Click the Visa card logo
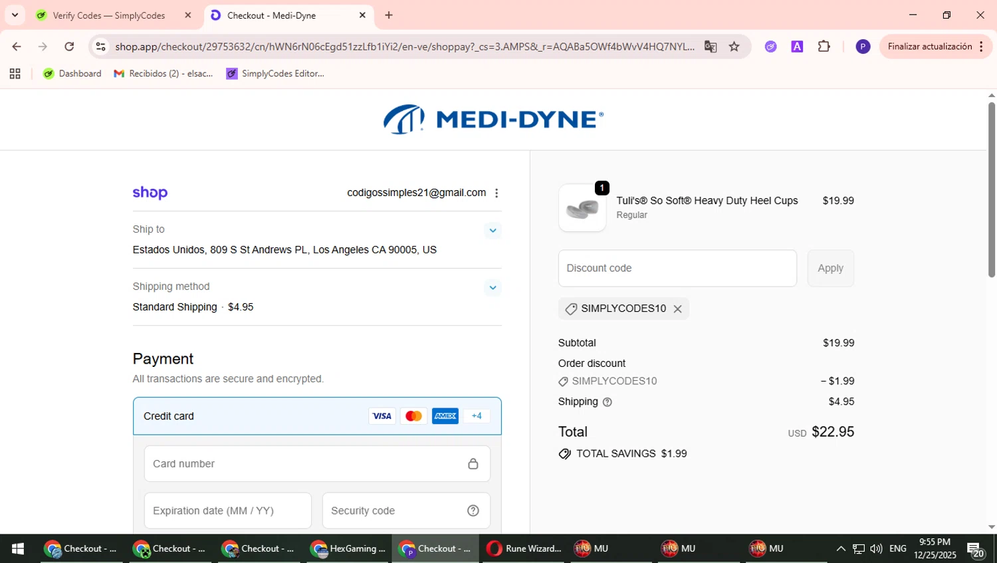The width and height of the screenshot is (997, 563). (382, 416)
